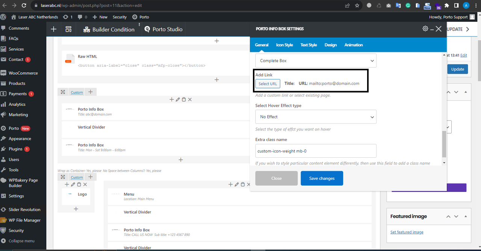Click the UPDATE arrow chevron in top bar

coord(467,29)
